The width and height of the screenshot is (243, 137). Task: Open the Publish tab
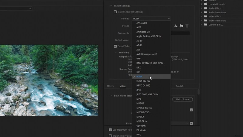click(x=180, y=86)
